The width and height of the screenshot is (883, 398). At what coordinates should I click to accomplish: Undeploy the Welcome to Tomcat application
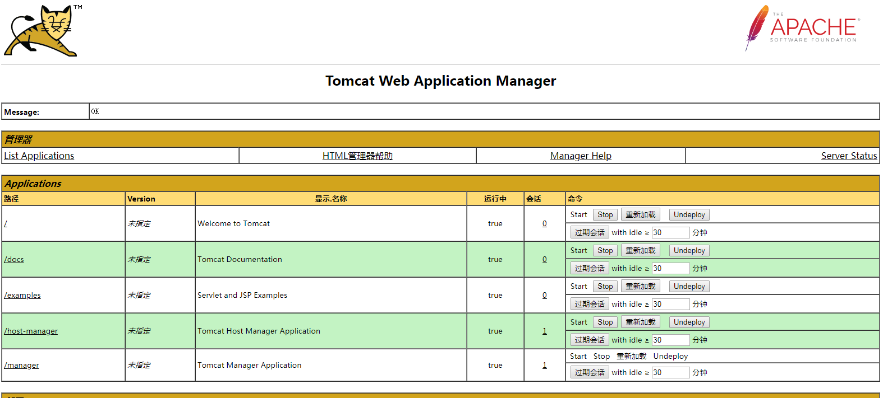tap(689, 214)
